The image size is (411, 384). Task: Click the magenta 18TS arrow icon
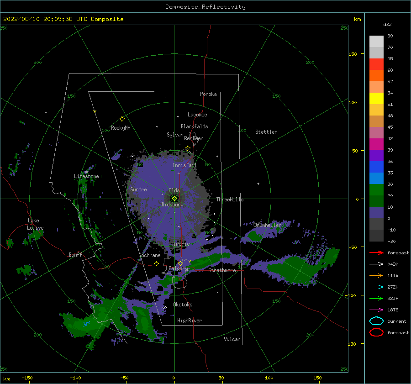[376, 310]
